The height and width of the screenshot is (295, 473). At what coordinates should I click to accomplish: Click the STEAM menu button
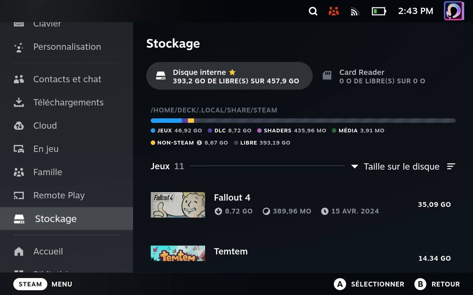click(30, 284)
